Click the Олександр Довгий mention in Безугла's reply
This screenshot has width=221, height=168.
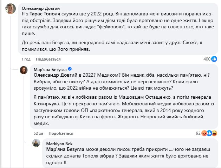[55, 75]
